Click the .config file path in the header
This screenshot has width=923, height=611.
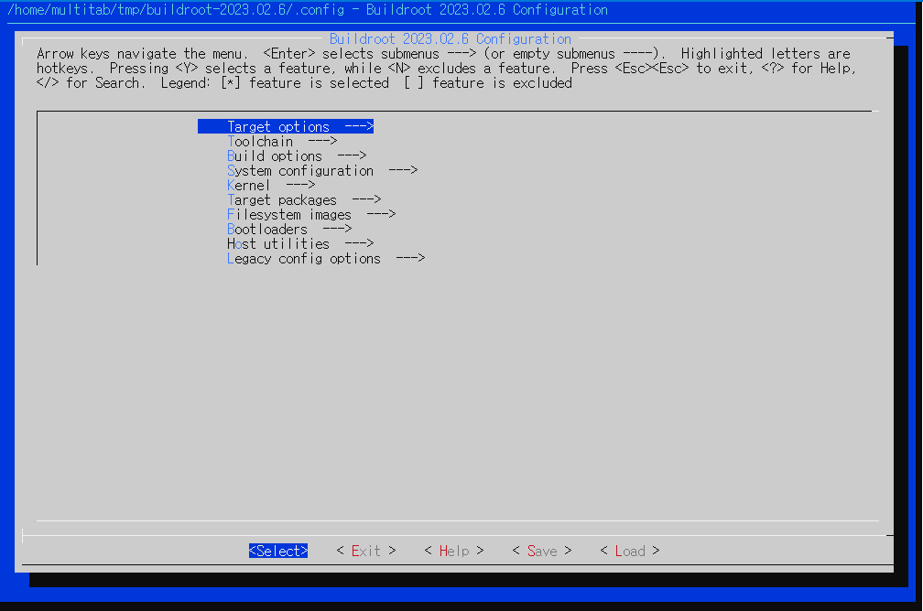click(x=176, y=10)
